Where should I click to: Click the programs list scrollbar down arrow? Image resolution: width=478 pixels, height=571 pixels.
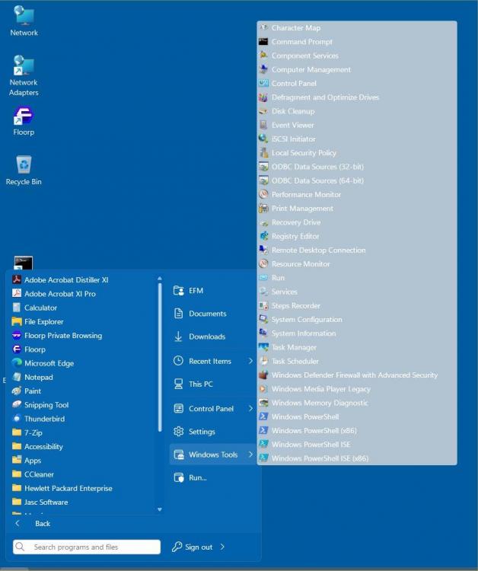click(159, 509)
